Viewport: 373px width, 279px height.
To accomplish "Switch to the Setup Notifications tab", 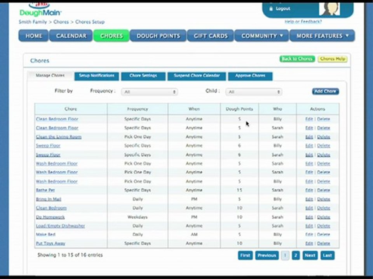I will (97, 76).
